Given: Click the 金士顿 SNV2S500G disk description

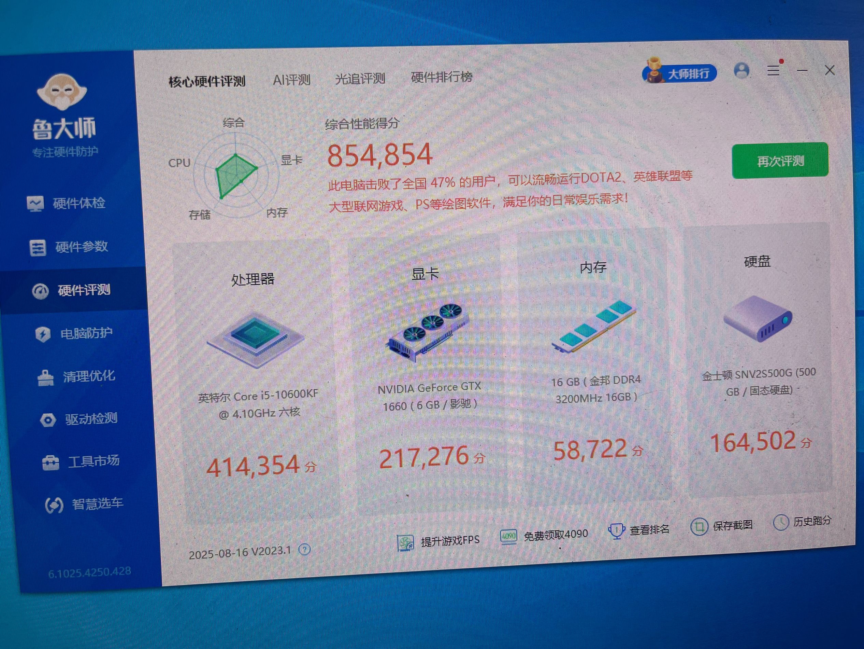Looking at the screenshot, I should pos(759,382).
